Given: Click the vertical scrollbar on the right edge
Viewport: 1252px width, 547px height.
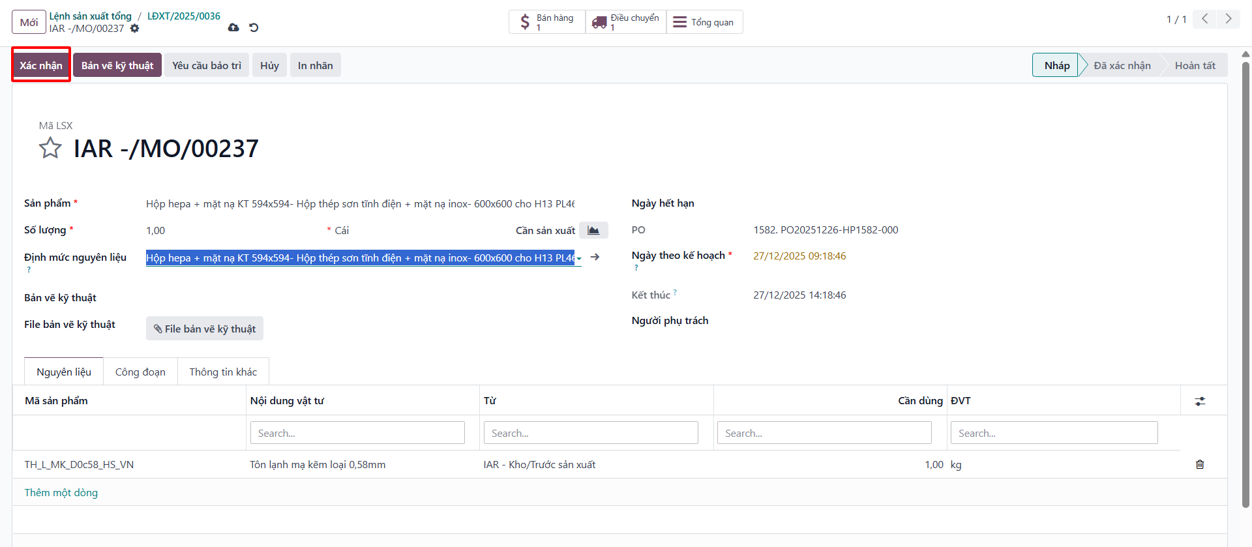Looking at the screenshot, I should click(1245, 284).
